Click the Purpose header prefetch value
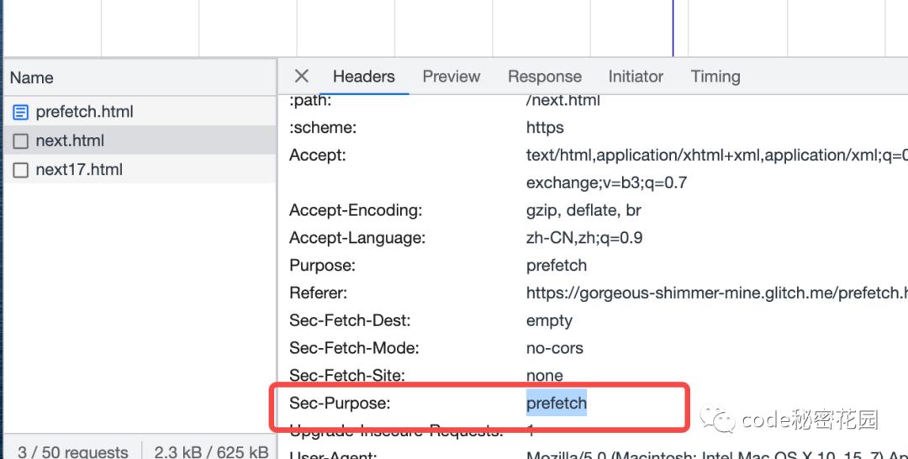908x459 pixels. coord(557,266)
